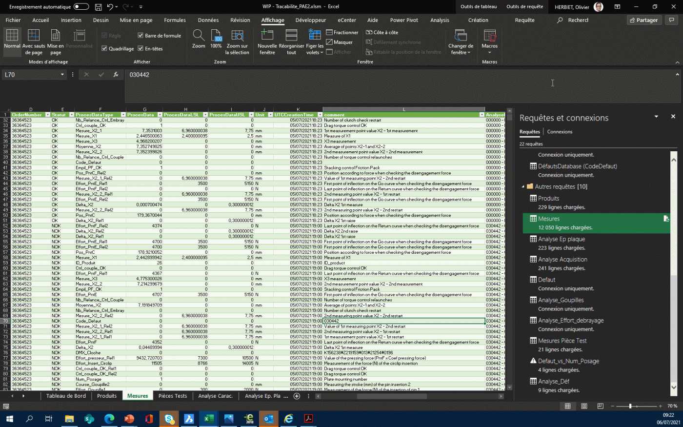Select the Connexions tab in the pane

click(560, 132)
